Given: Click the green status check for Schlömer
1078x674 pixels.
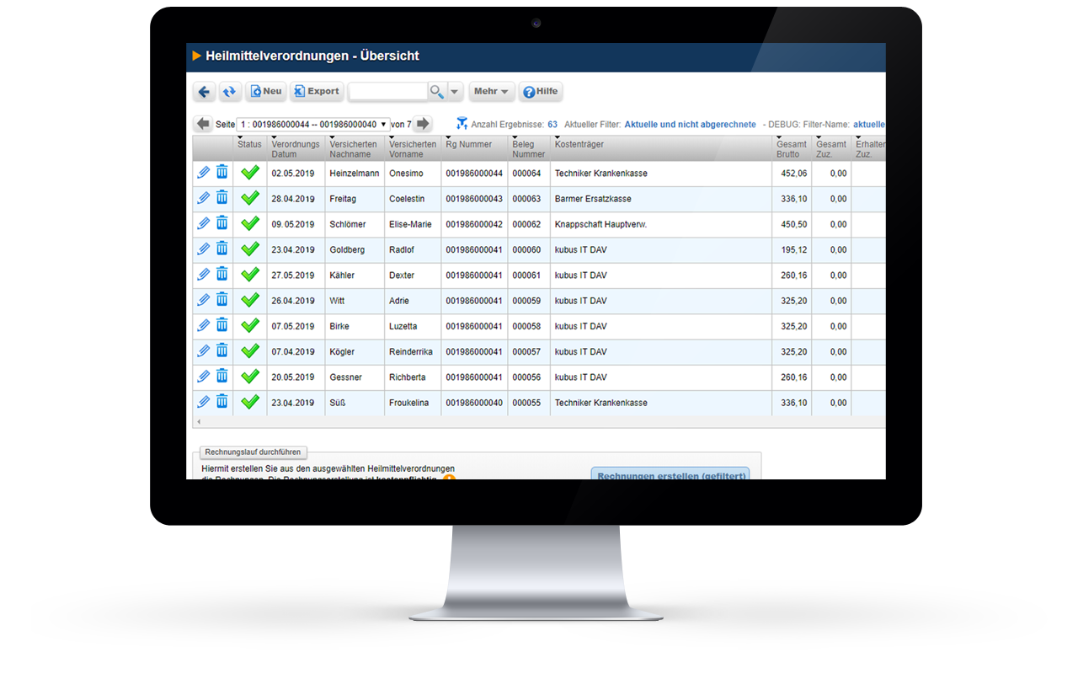Looking at the screenshot, I should pyautogui.click(x=249, y=224).
